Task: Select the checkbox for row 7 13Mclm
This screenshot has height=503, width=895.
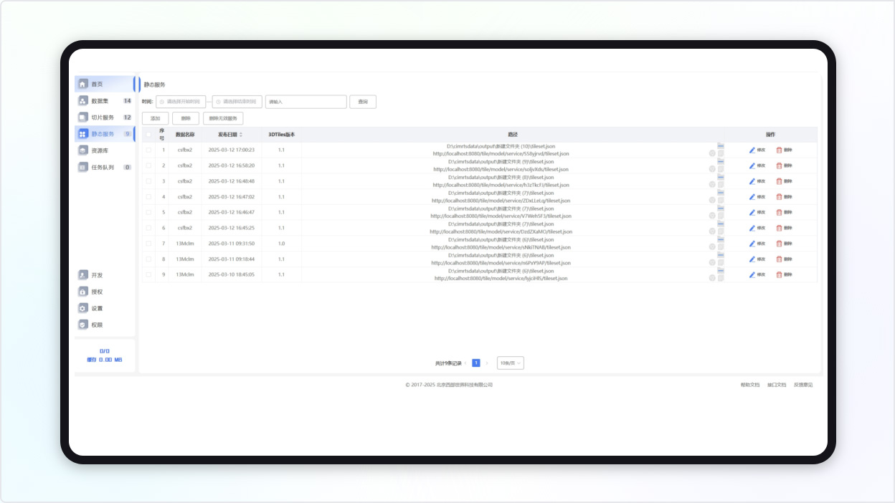Action: 148,244
